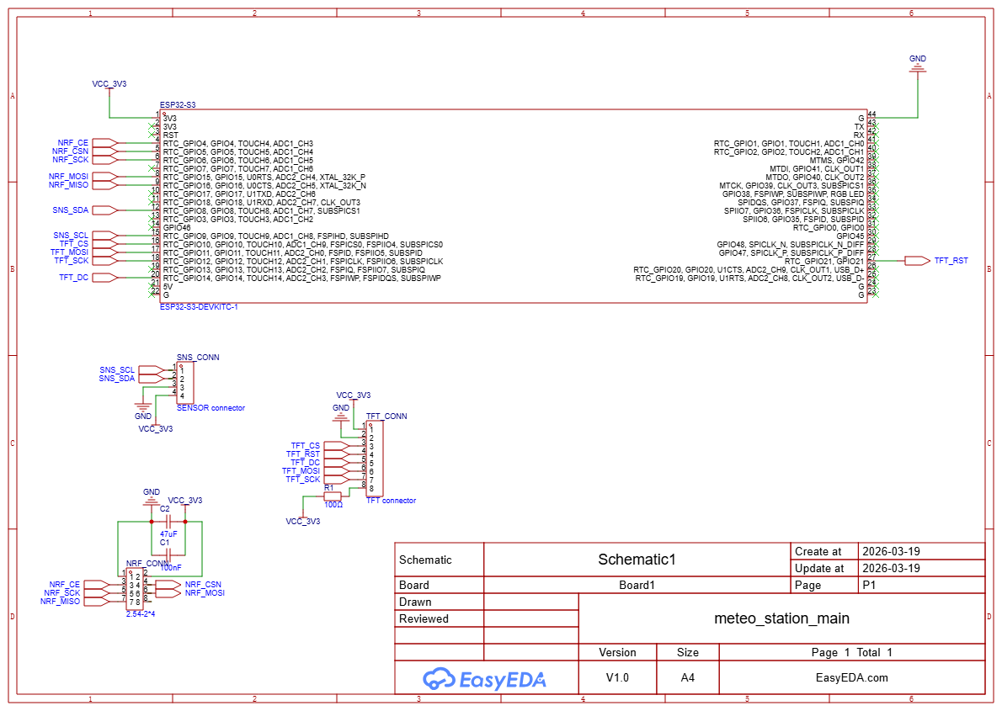Click the ESP32-S3-DEVKITC-1 part label
Viewport: 1002px width, 711px height.
point(199,308)
